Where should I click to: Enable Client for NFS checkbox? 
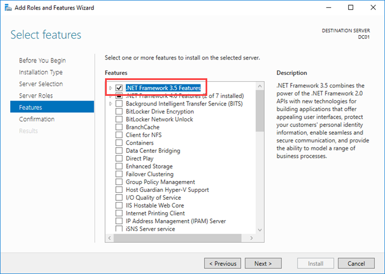point(119,135)
